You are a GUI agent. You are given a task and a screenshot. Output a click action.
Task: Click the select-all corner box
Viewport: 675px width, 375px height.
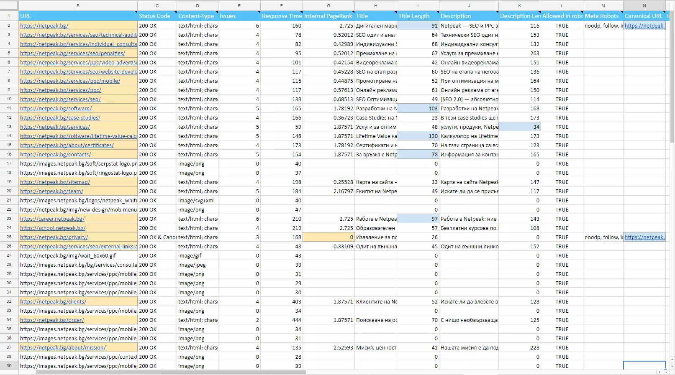[9, 5]
